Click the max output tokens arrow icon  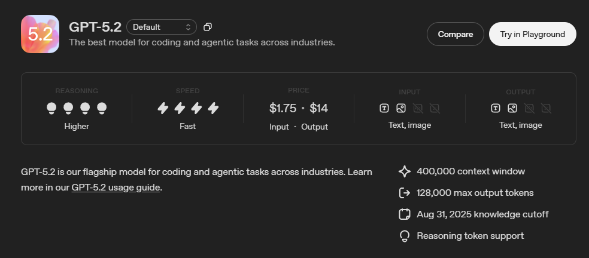tap(405, 193)
